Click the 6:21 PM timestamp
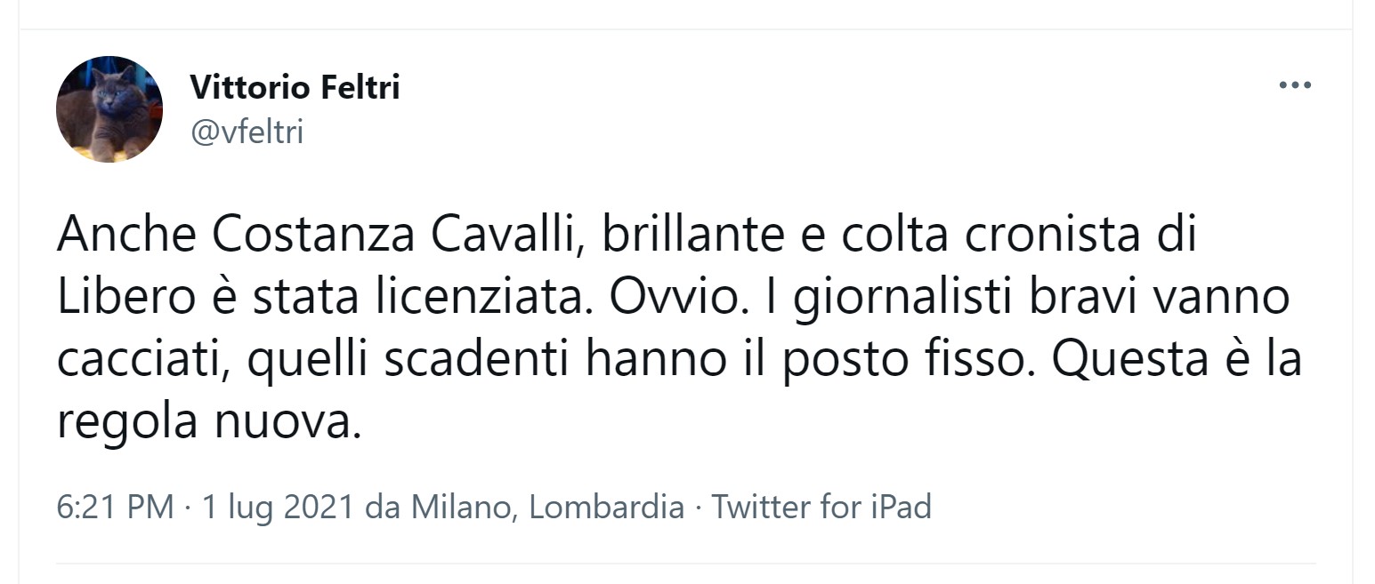The image size is (1375, 584). click(x=115, y=508)
